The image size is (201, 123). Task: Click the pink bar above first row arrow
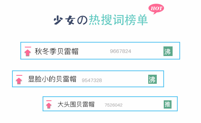(x=28, y=47)
